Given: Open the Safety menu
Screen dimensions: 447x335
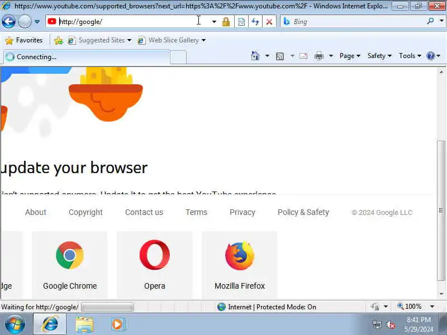Looking at the screenshot, I should [x=379, y=56].
